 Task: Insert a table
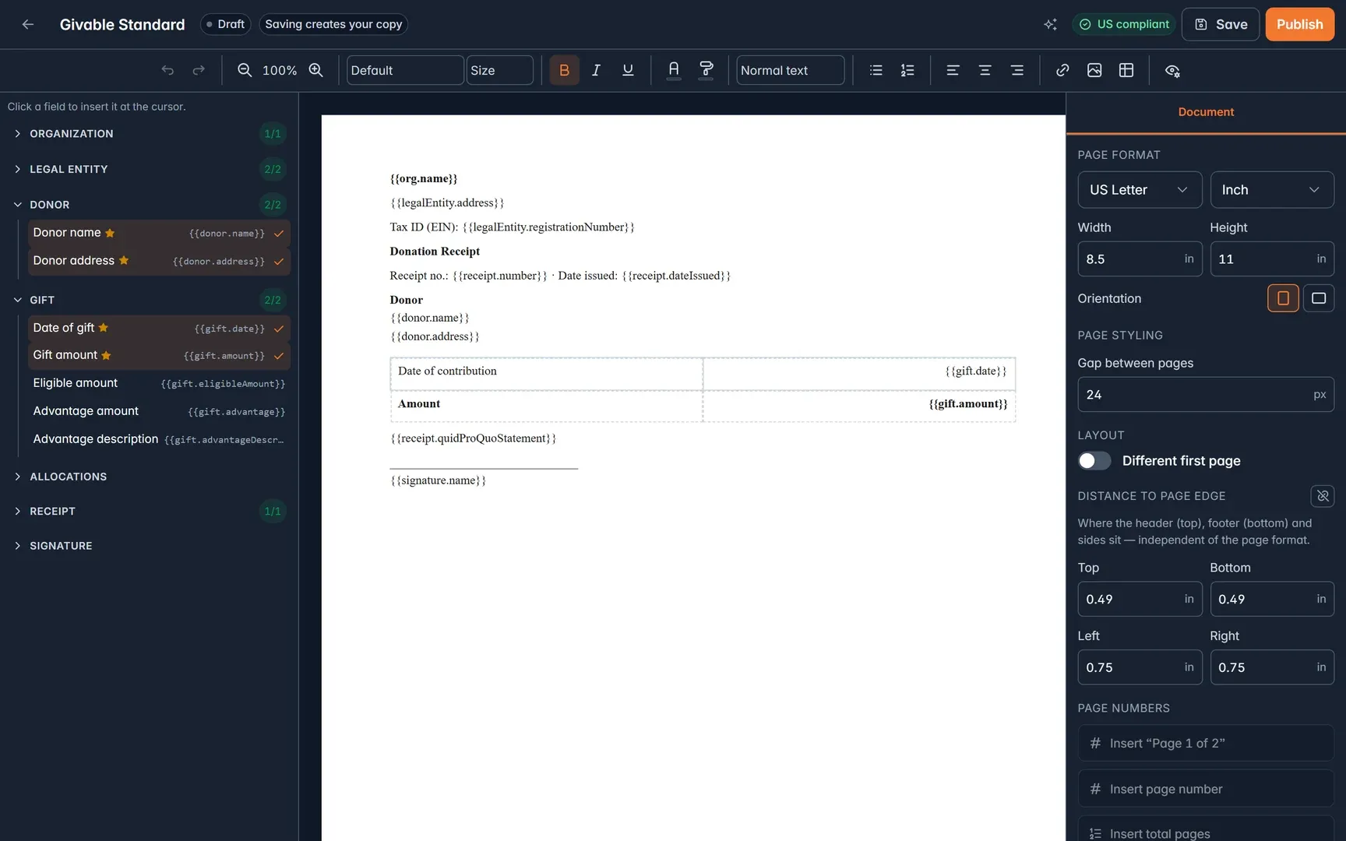pos(1126,70)
